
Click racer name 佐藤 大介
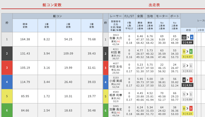[x=116, y=38]
